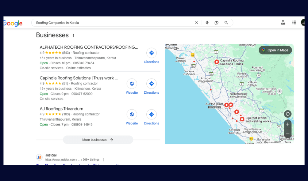Click the Businesses heading
This screenshot has height=181, width=308.
point(52,35)
